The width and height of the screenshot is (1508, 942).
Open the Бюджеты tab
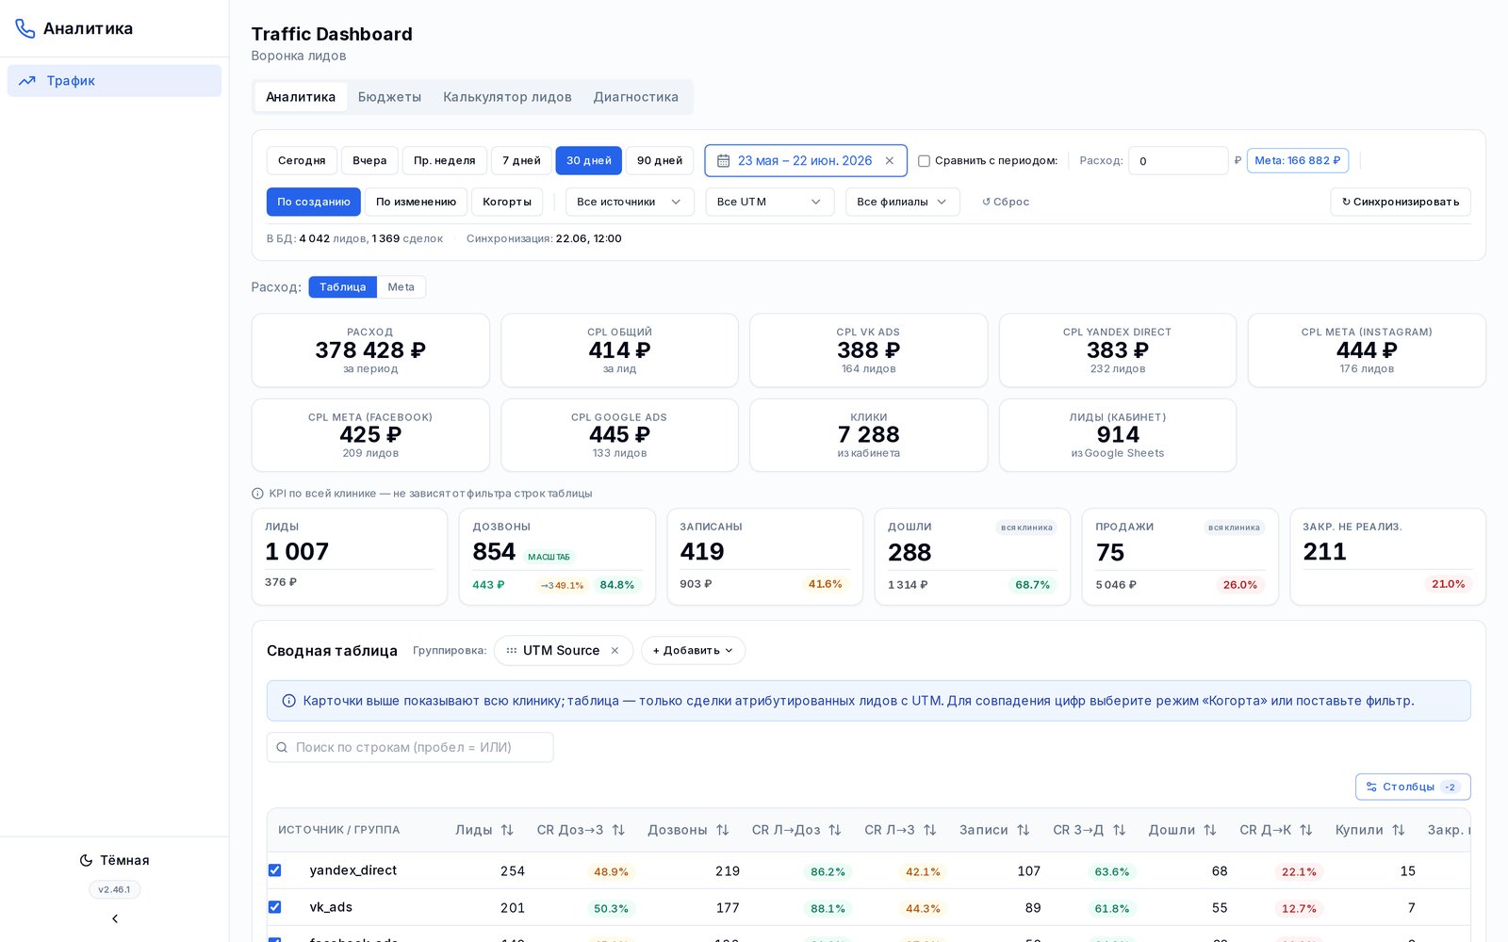point(389,97)
